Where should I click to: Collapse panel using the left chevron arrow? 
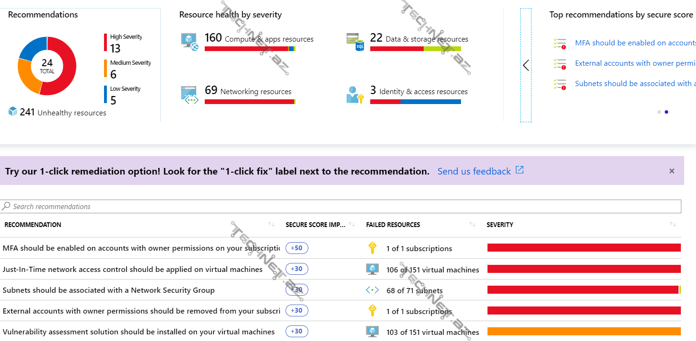(x=526, y=65)
